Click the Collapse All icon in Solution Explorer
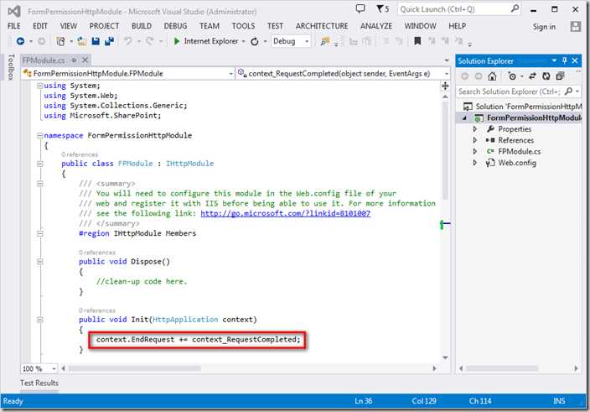 tap(560, 76)
